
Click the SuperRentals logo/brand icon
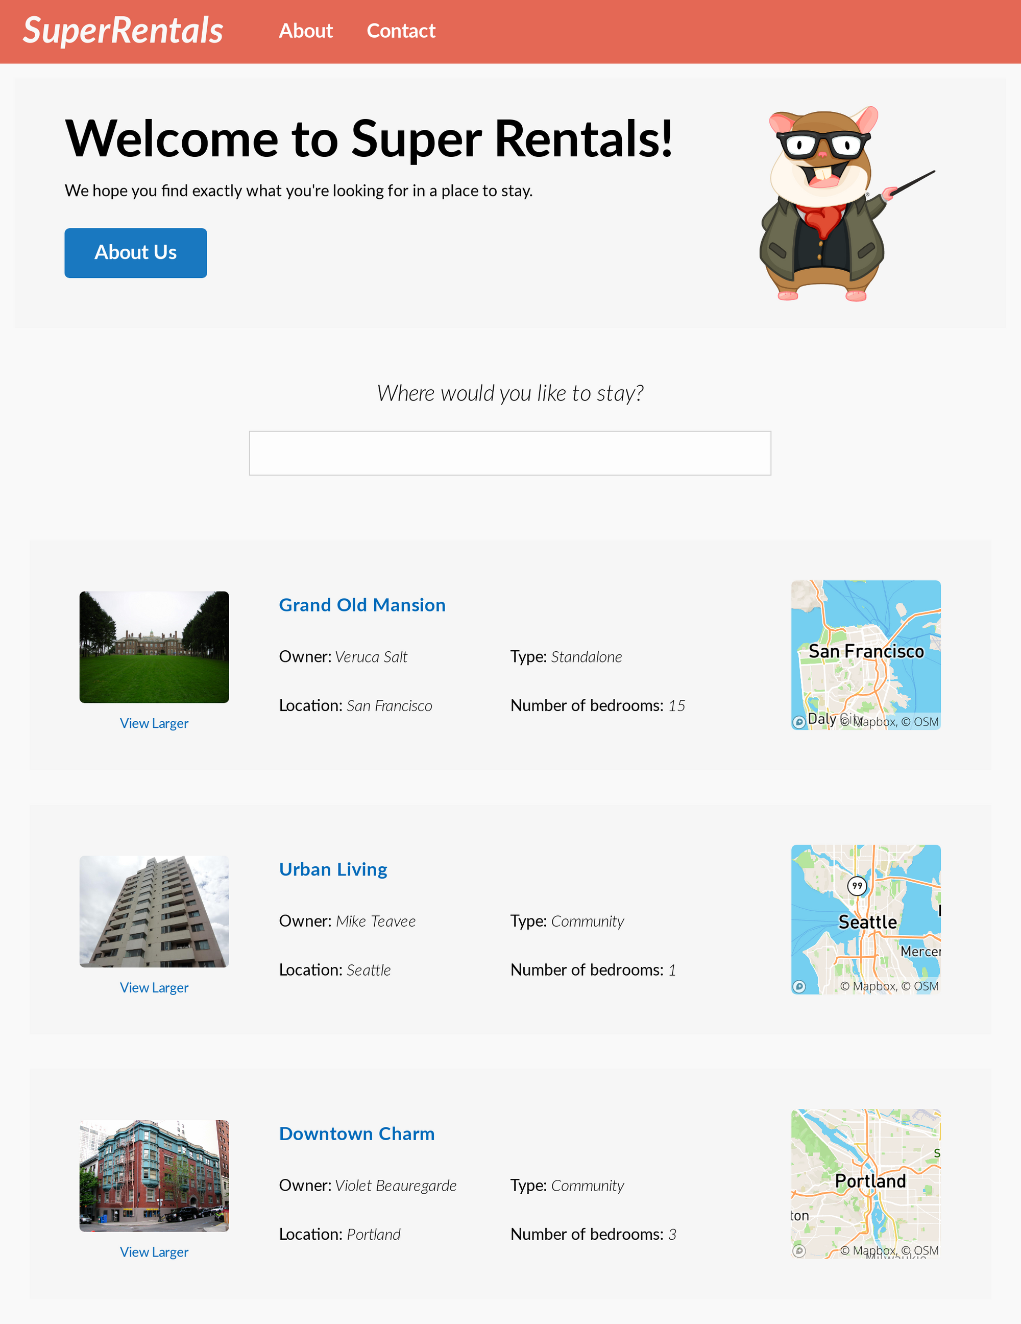tap(121, 30)
